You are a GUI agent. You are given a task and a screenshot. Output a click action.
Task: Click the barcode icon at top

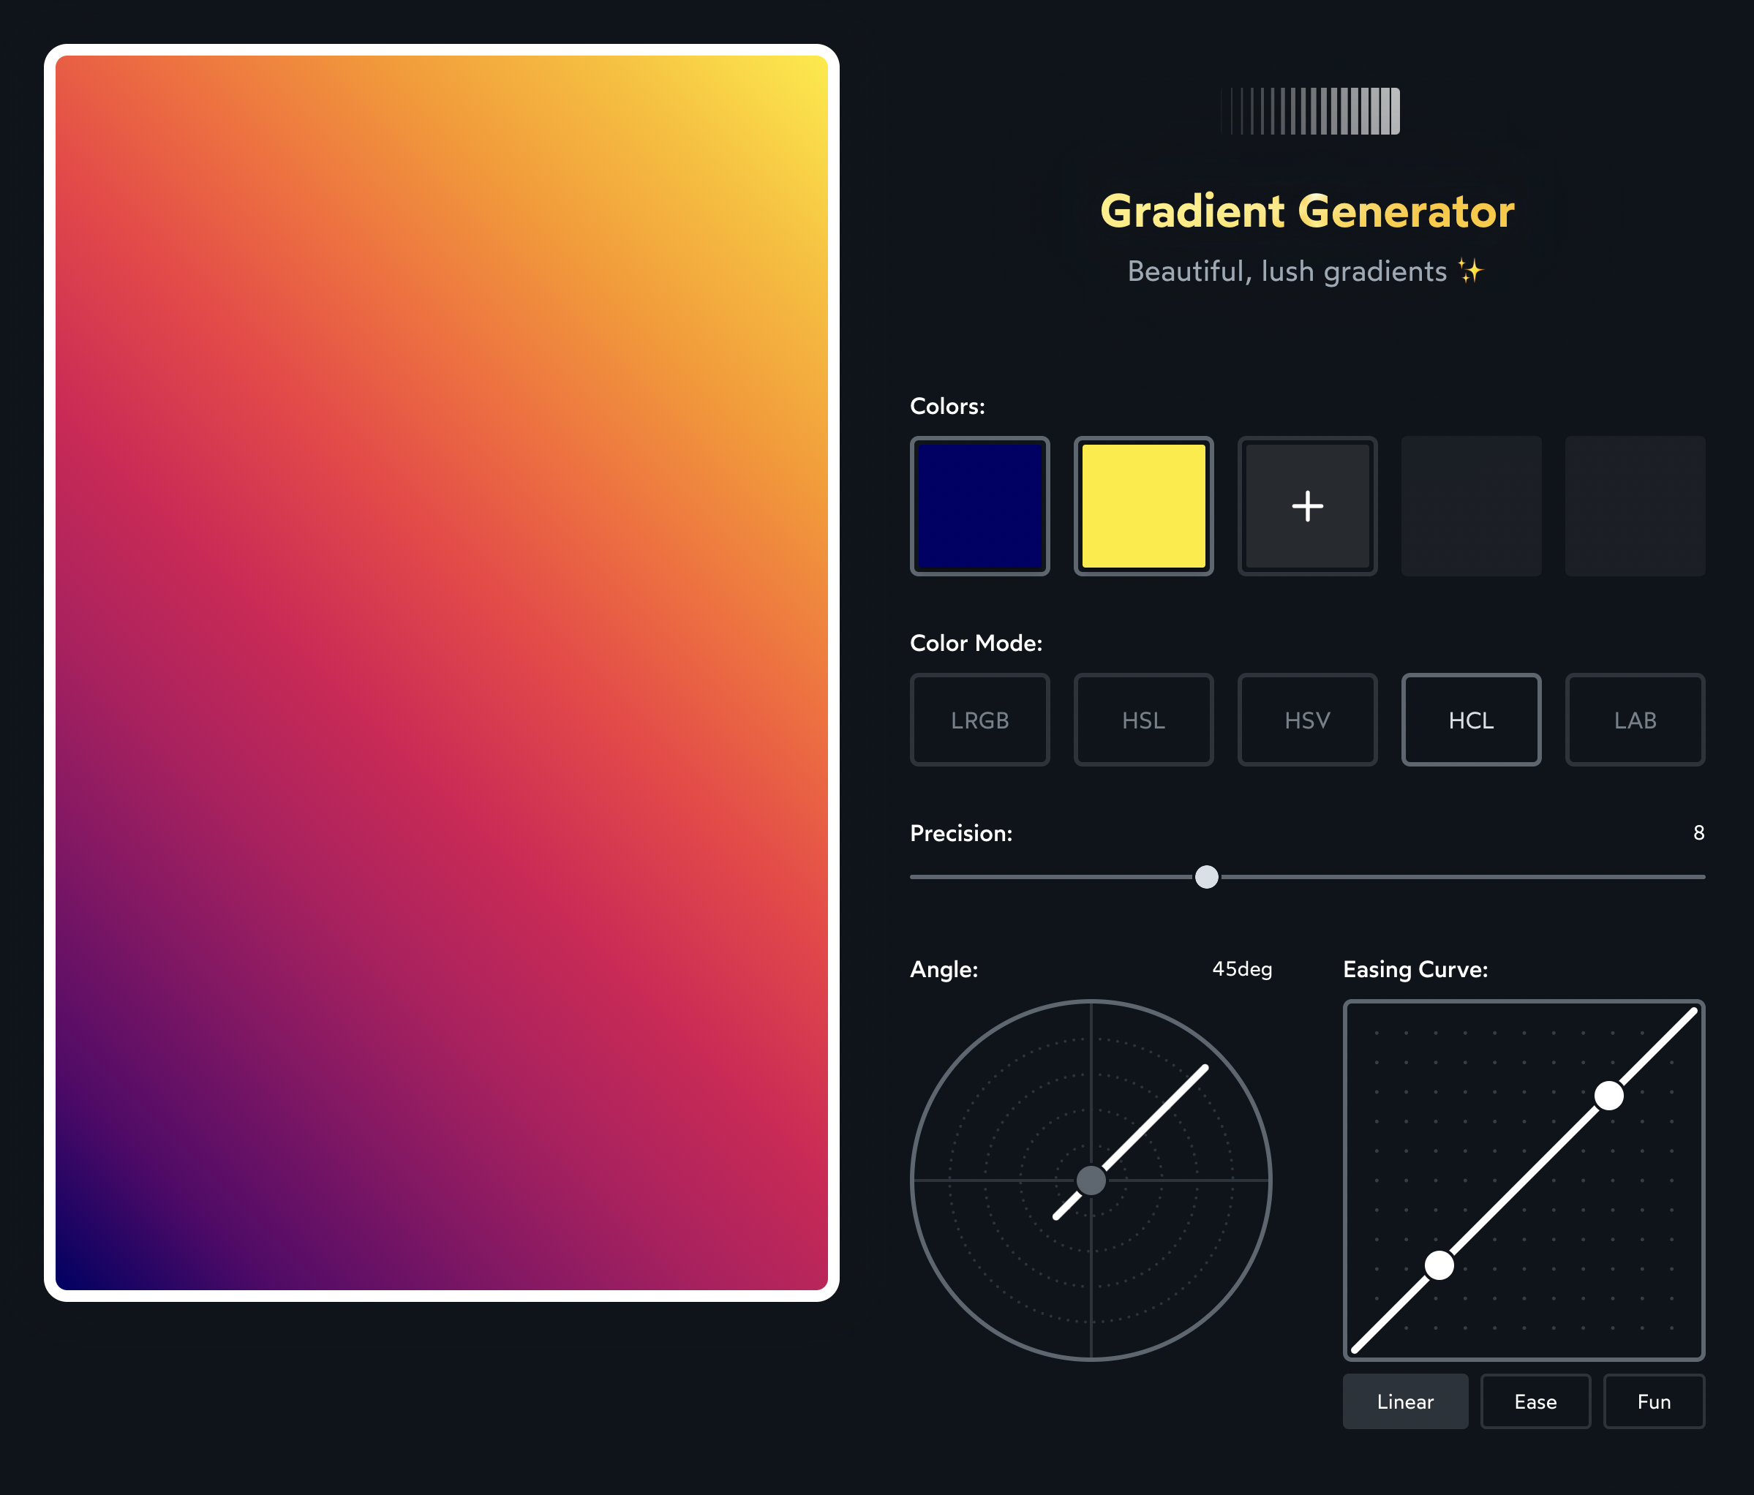click(1303, 111)
